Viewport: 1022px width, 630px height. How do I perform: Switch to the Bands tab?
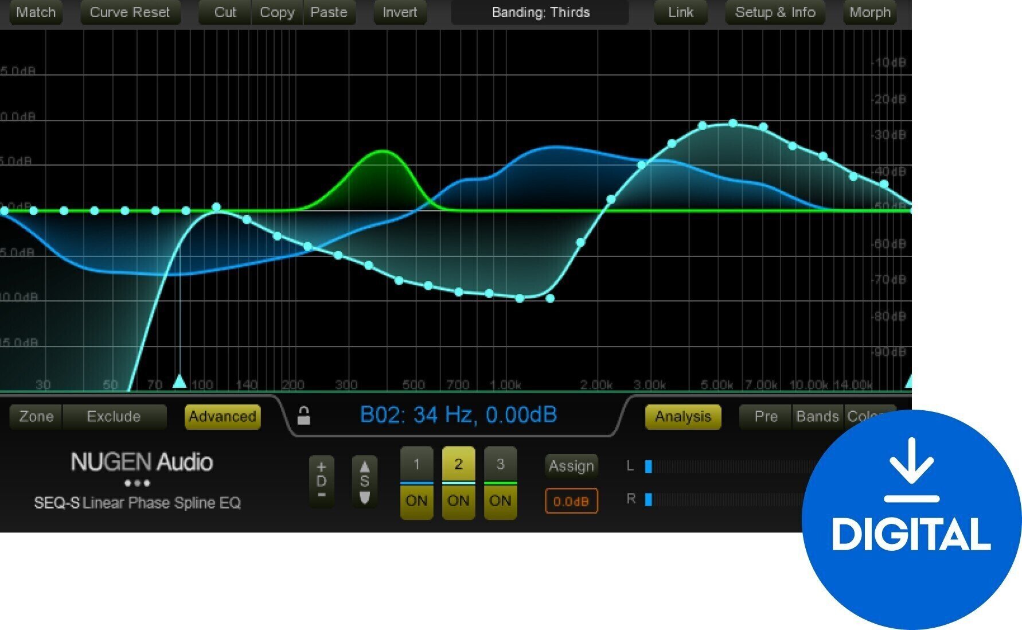coord(818,417)
